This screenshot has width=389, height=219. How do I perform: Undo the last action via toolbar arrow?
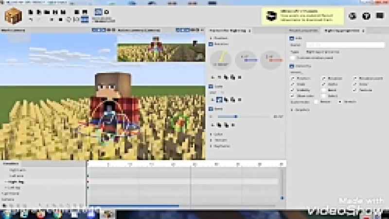tap(31, 19)
